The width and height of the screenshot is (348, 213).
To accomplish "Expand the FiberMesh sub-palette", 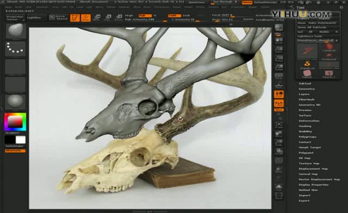I will tap(307, 100).
